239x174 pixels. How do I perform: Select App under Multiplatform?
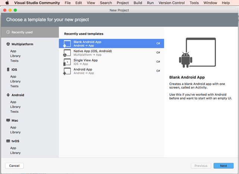point(13,51)
